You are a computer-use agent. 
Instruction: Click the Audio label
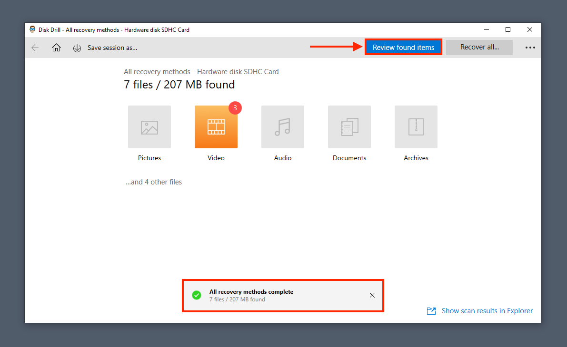click(x=282, y=158)
